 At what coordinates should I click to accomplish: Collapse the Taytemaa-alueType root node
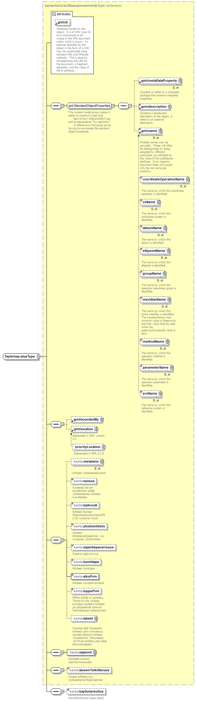point(38,356)
